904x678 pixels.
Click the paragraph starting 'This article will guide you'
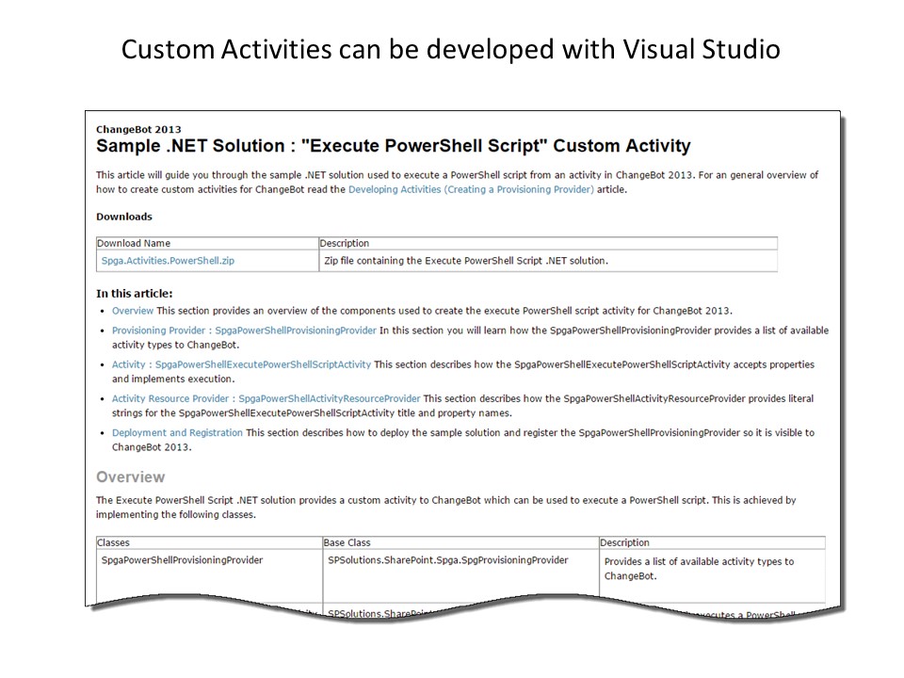coord(458,182)
